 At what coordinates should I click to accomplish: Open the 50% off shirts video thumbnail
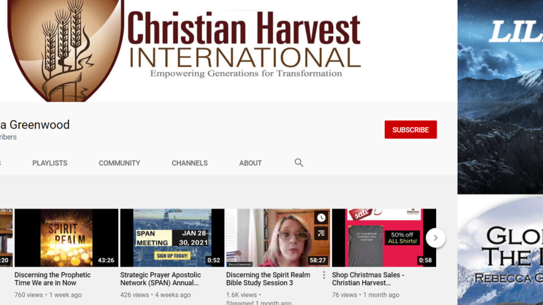(x=383, y=238)
